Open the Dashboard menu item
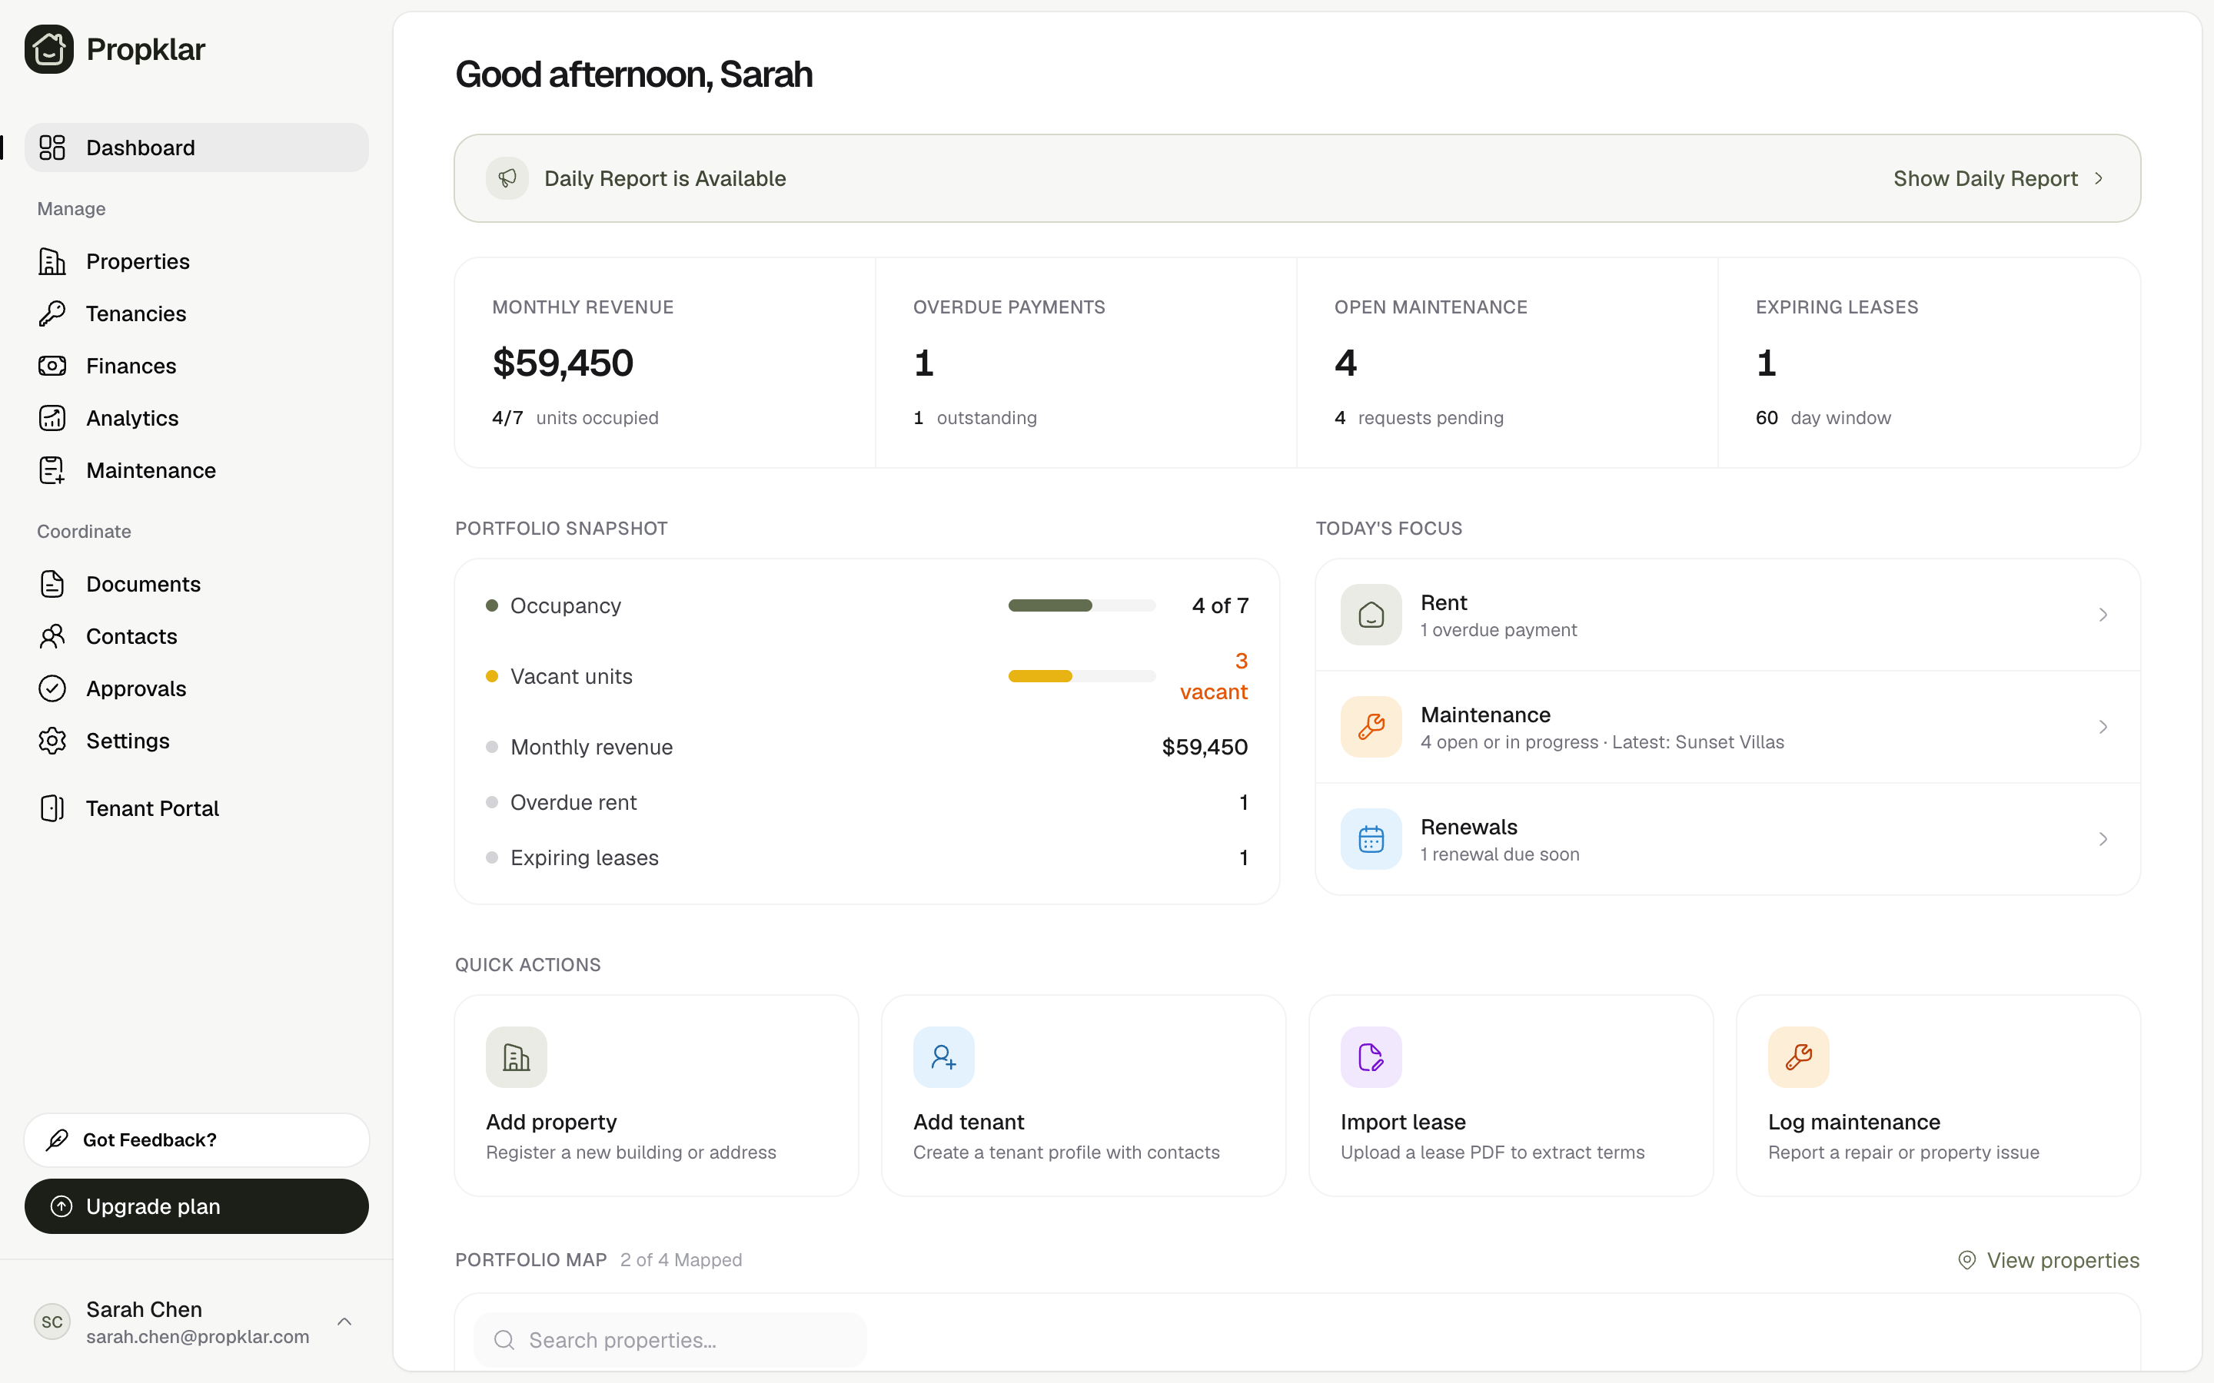 pyautogui.click(x=197, y=148)
